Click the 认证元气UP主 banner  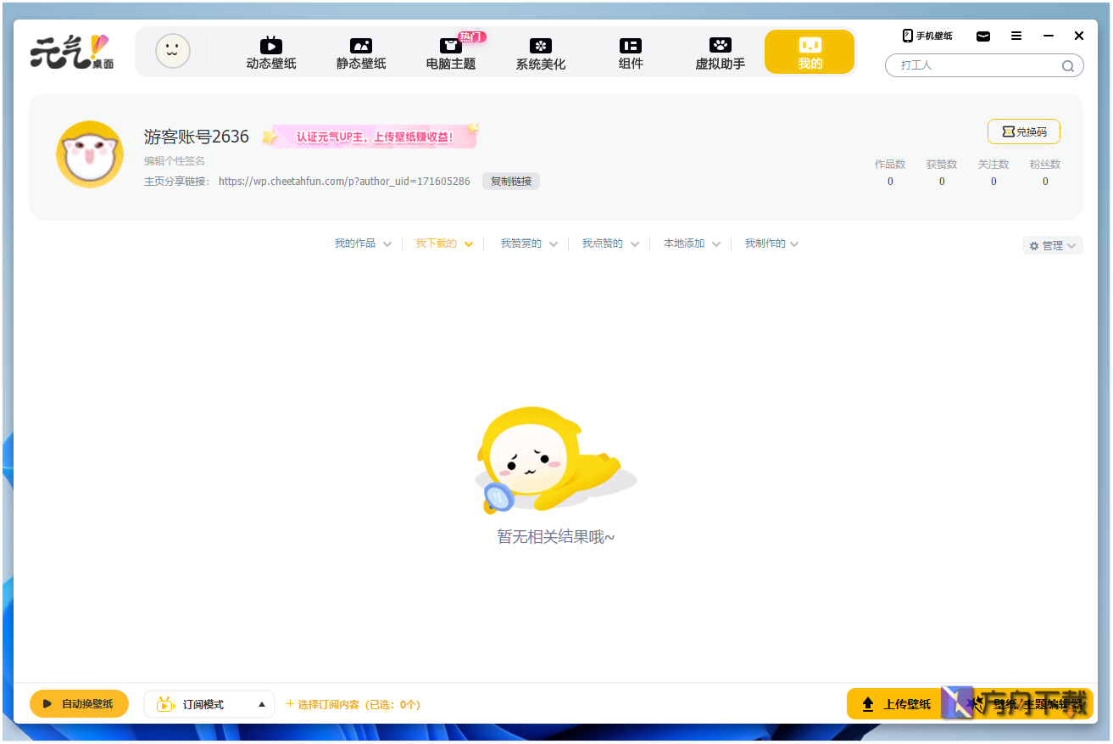[x=371, y=136]
